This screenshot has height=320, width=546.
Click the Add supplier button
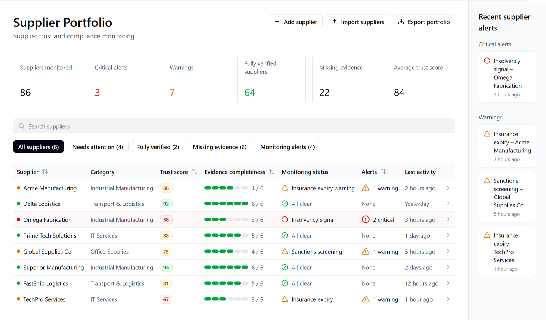(295, 22)
